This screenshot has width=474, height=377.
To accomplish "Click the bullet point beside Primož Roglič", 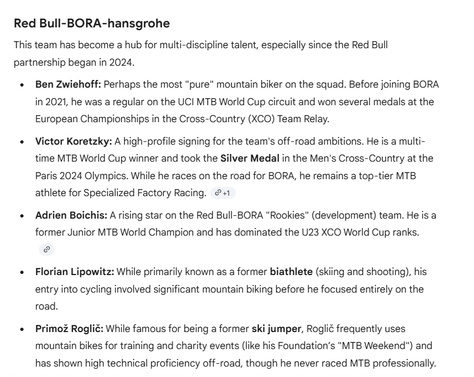I will tap(21, 329).
